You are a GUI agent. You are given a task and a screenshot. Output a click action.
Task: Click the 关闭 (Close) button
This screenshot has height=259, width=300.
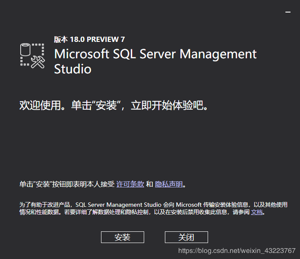(186, 237)
